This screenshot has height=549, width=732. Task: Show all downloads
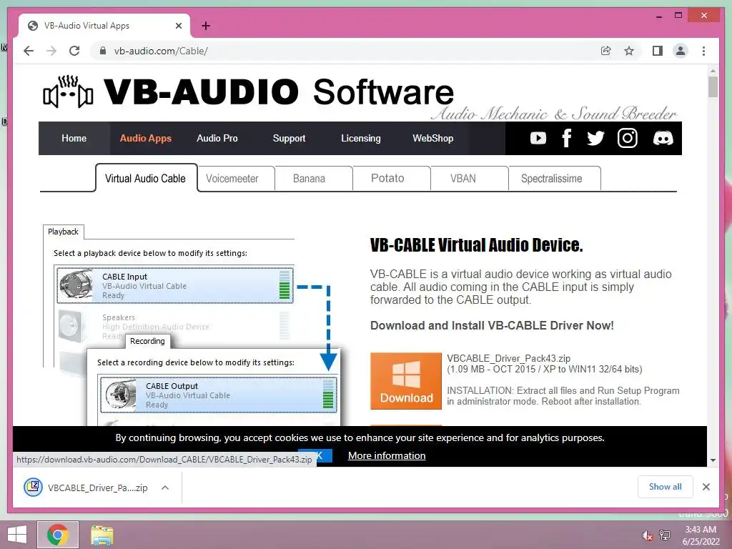point(666,487)
